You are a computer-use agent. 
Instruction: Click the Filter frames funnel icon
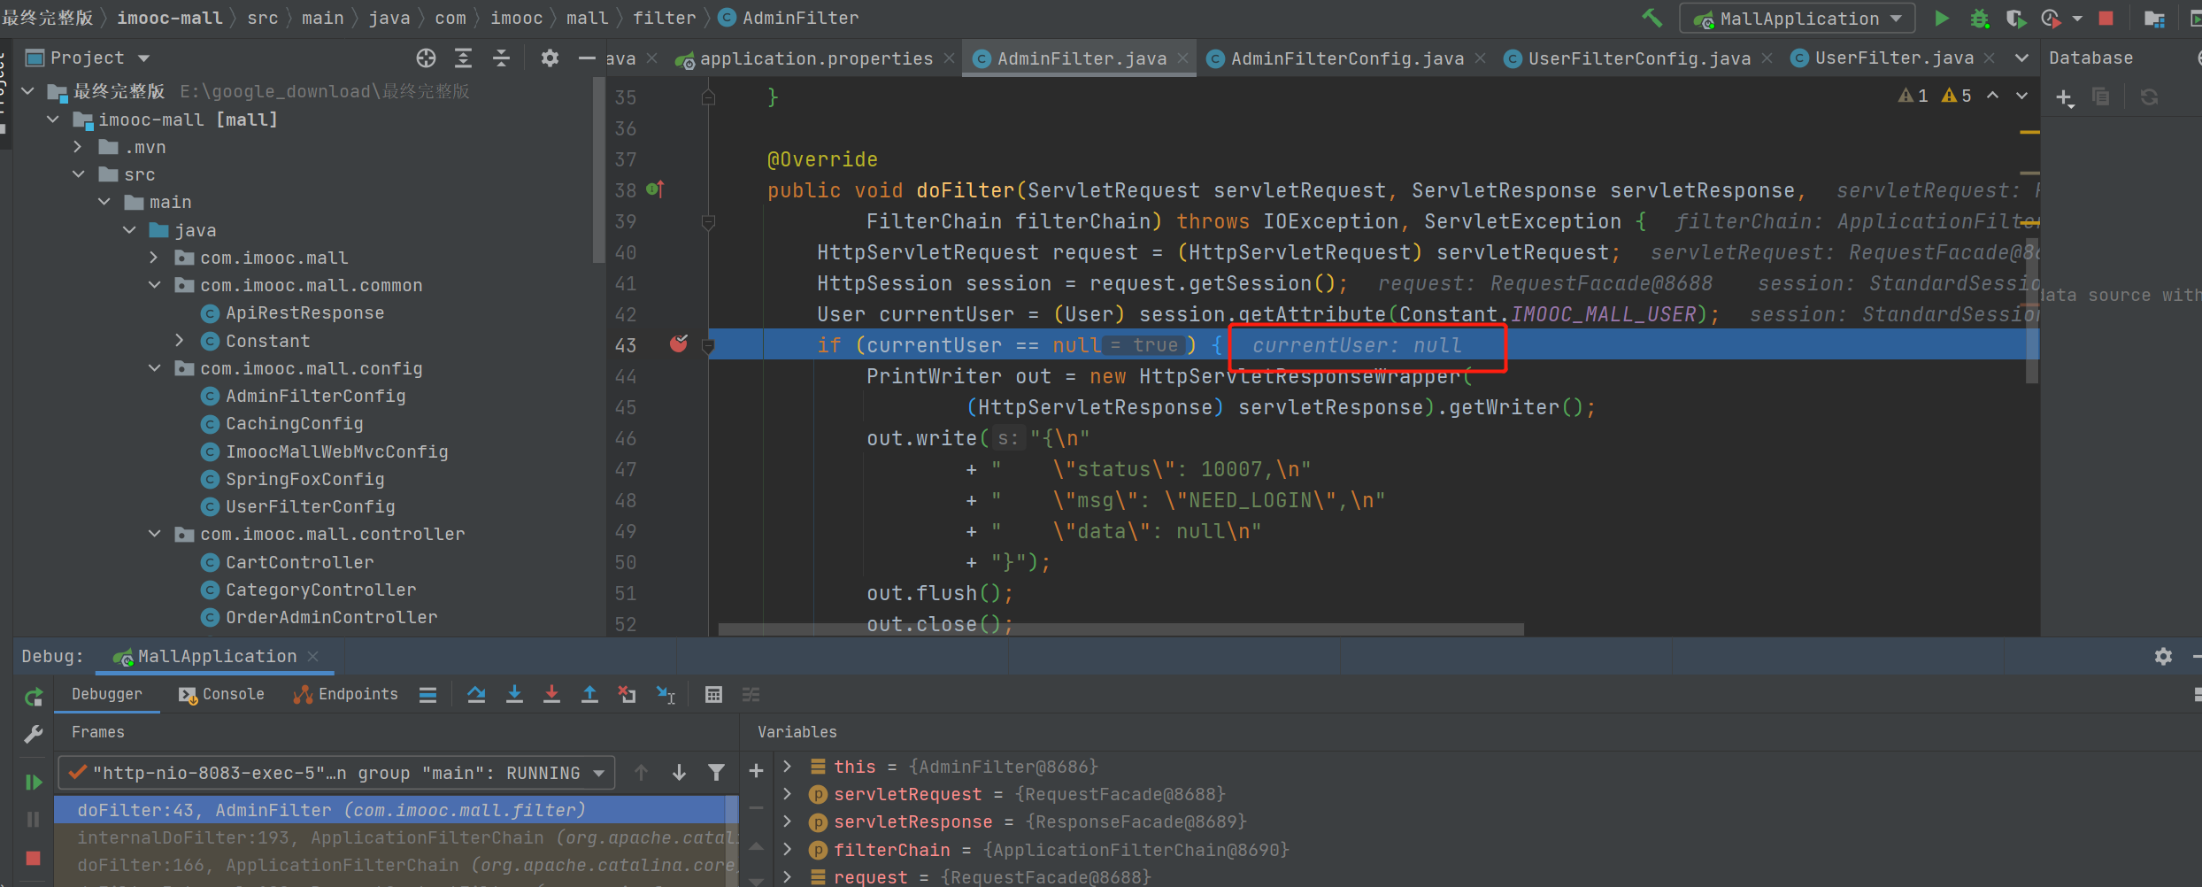pyautogui.click(x=716, y=773)
